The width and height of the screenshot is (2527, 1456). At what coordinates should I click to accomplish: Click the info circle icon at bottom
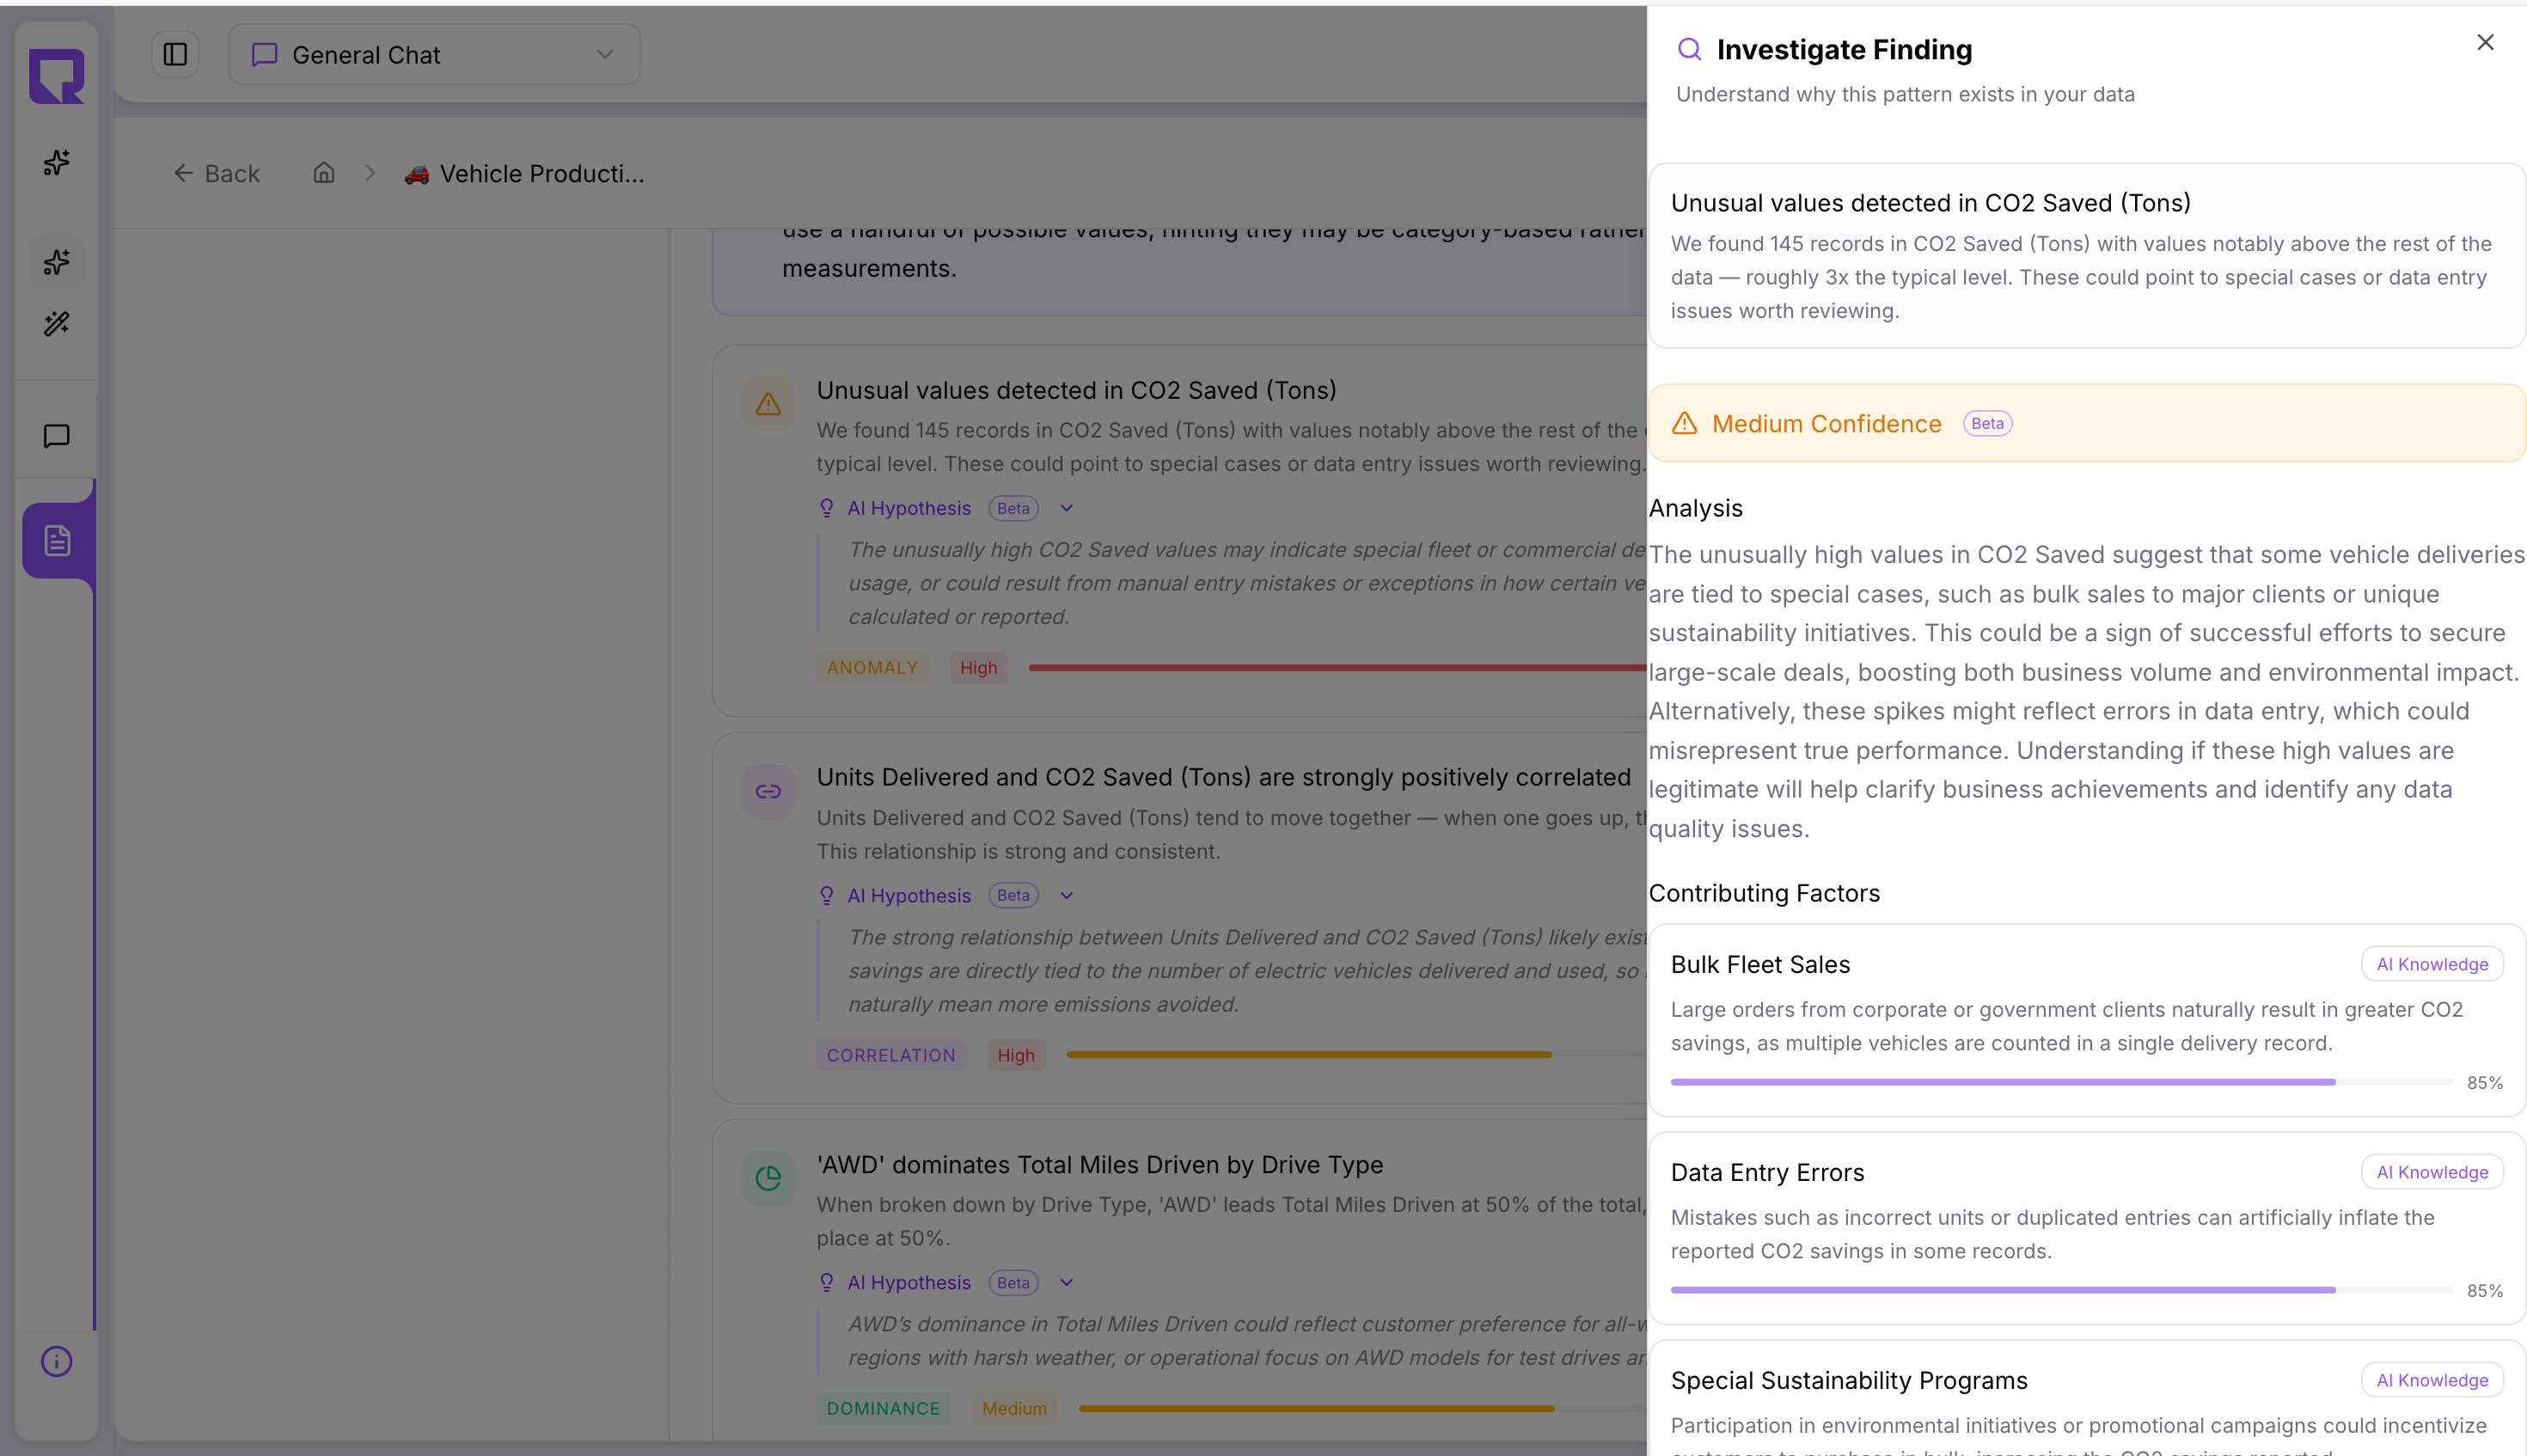tap(56, 1361)
